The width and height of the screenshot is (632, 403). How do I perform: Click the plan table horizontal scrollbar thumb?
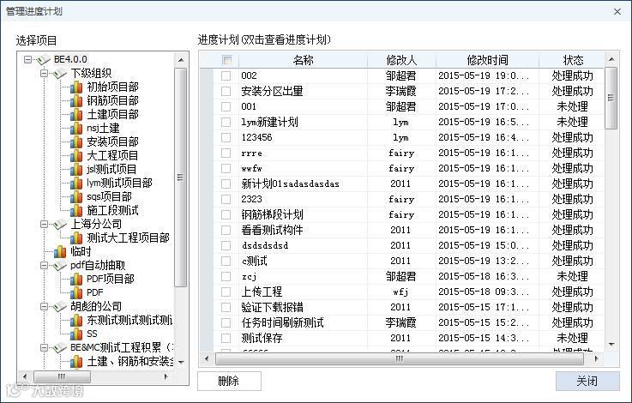(x=399, y=358)
